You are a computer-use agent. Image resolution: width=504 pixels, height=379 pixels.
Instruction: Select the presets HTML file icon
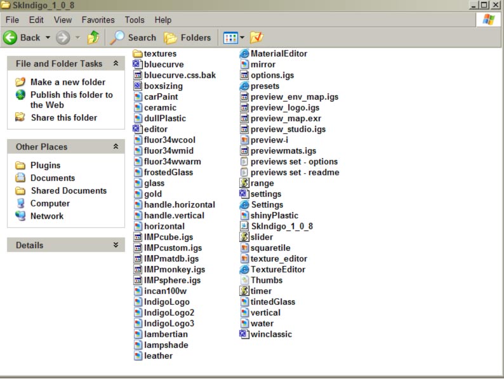tap(244, 86)
